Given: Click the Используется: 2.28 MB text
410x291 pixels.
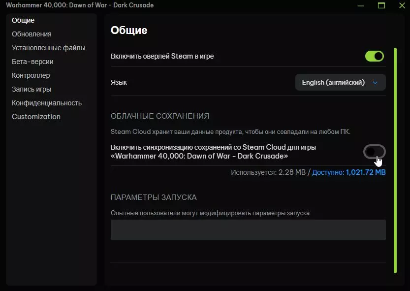Looking at the screenshot, I should [268, 172].
